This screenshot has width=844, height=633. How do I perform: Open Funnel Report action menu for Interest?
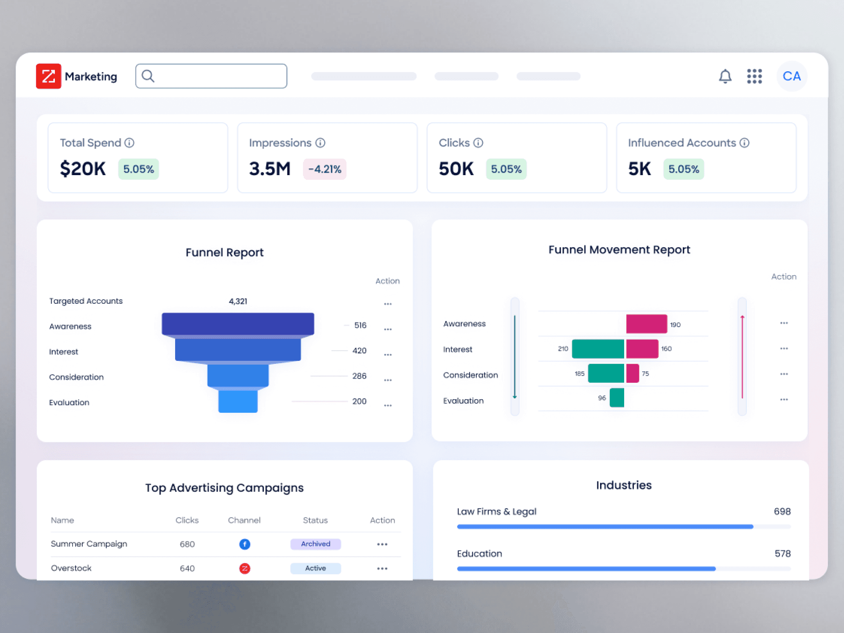pos(388,355)
